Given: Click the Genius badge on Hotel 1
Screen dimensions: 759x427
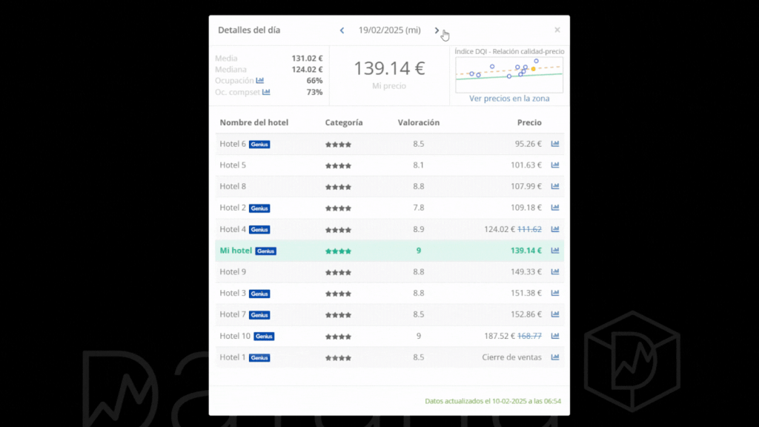Looking at the screenshot, I should pyautogui.click(x=259, y=358).
